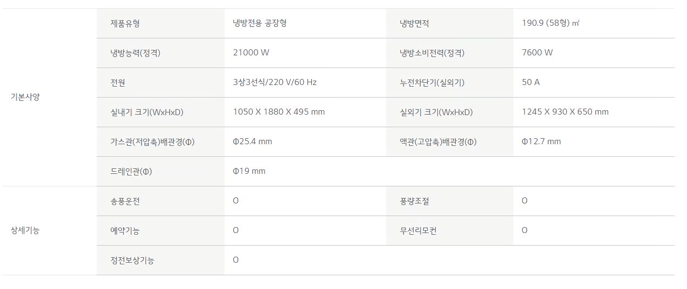Select the 제품유형 label cell
This screenshot has width=687, height=289.
click(x=125, y=24)
